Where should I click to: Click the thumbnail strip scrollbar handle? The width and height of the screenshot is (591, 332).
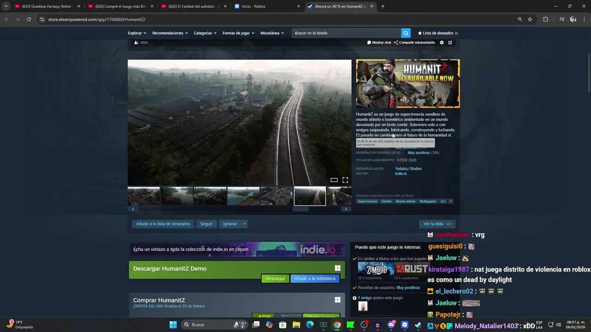click(301, 209)
